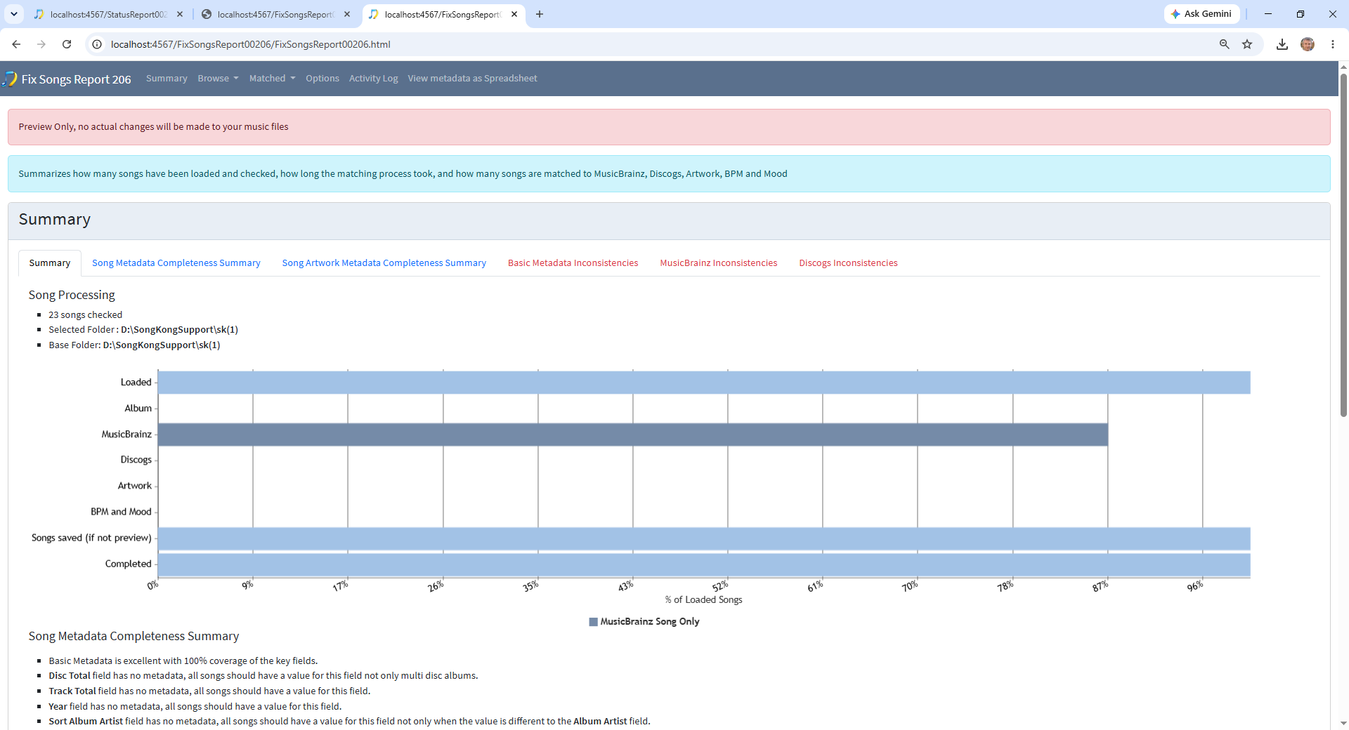This screenshot has height=730, width=1349.
Task: Switch to the StatusReport browser tab
Action: tap(108, 14)
